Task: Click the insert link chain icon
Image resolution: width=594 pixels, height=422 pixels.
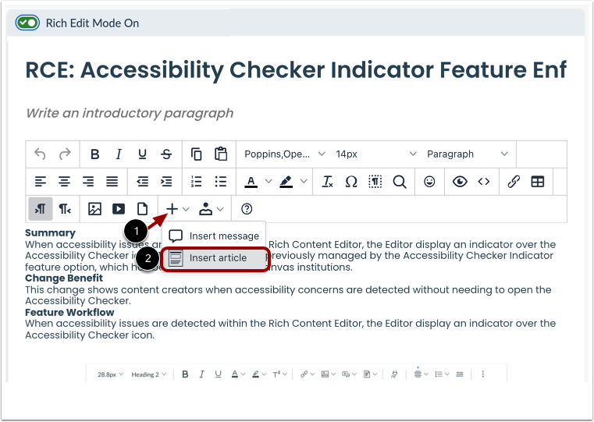Action: click(x=514, y=182)
